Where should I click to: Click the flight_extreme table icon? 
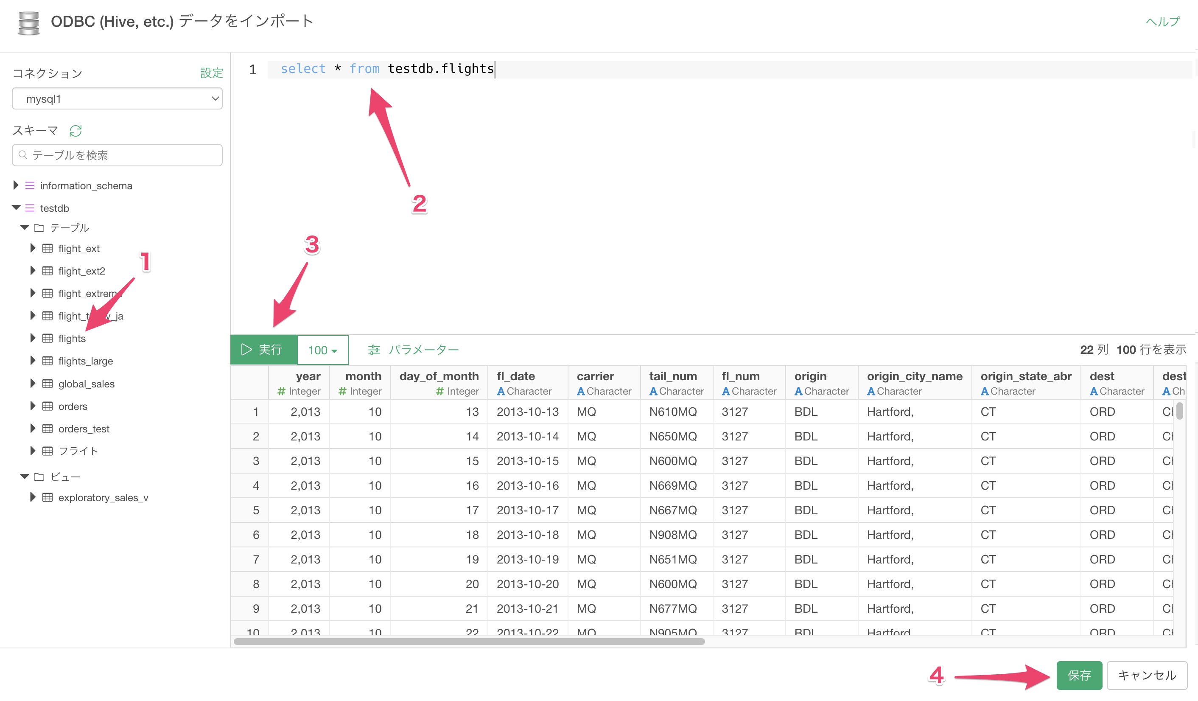point(48,293)
